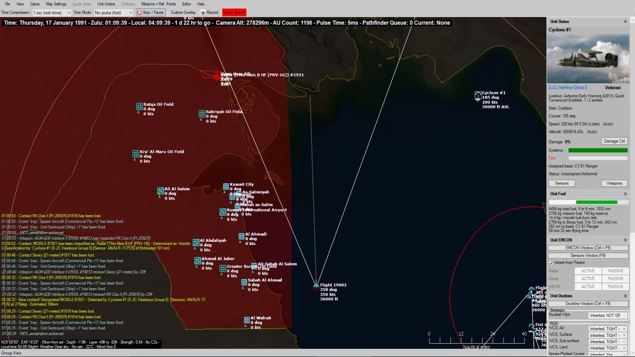
Task: Select the Kra' Al-Maru Oil Field icon
Action: coord(135,154)
